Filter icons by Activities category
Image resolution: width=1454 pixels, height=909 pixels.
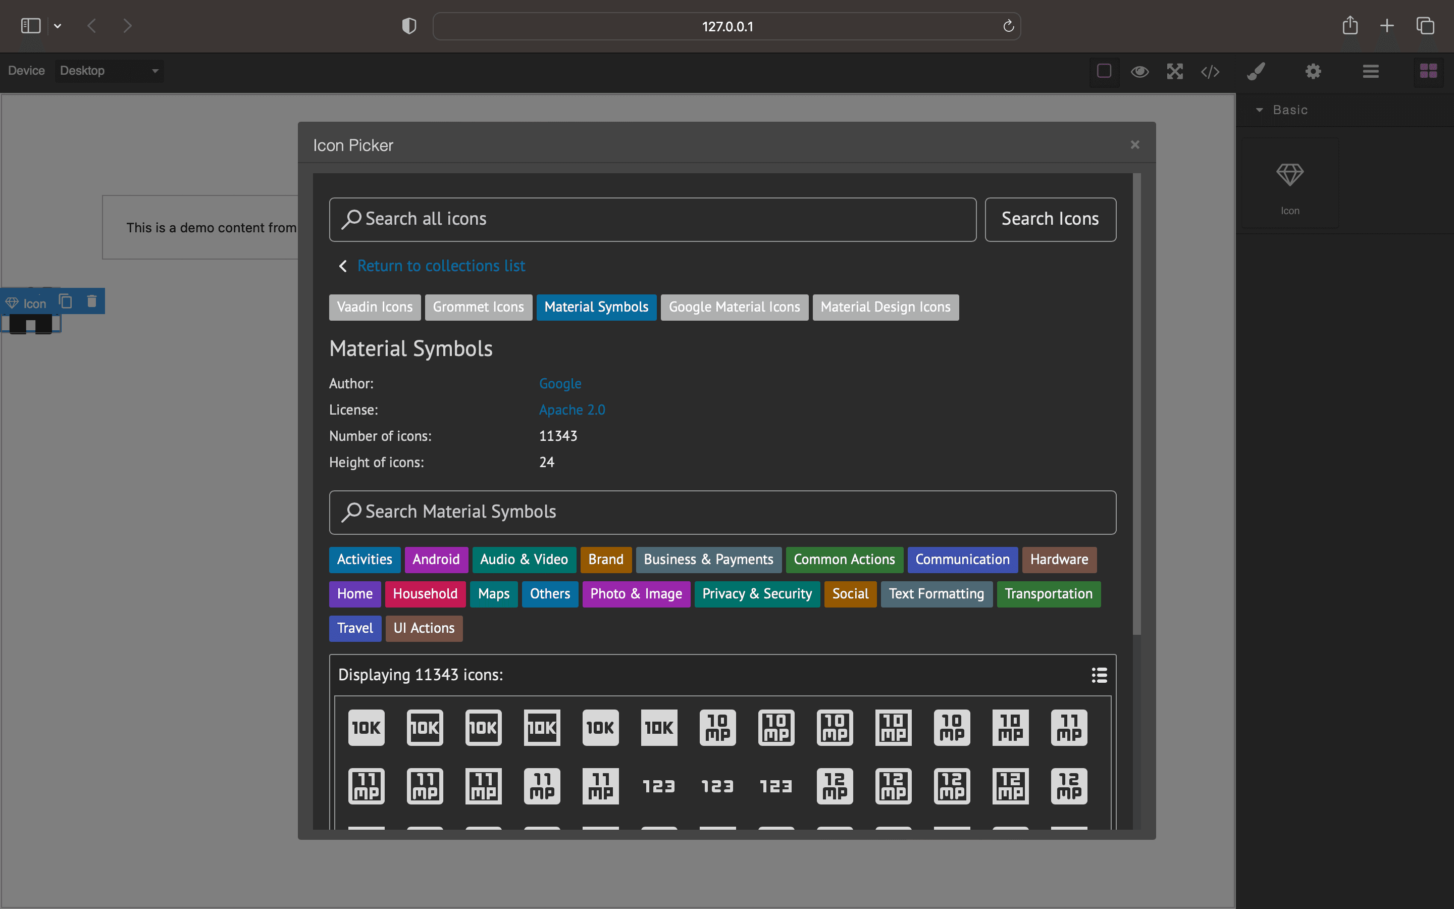(x=364, y=560)
